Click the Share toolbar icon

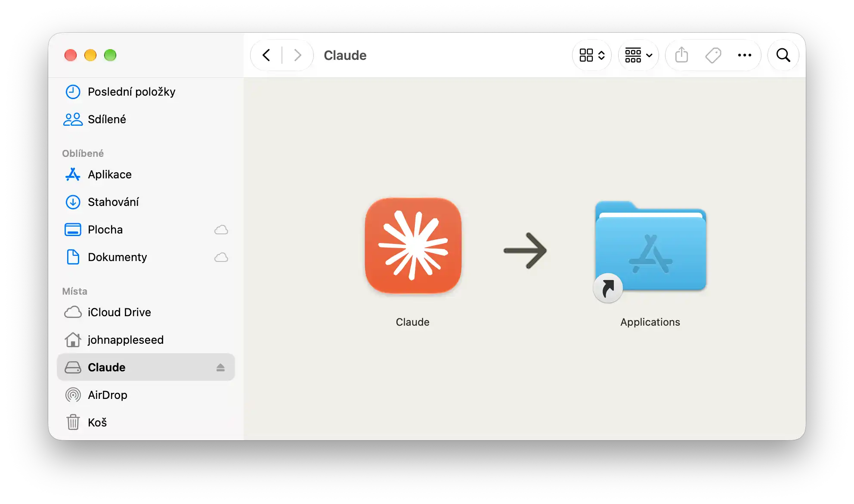pos(681,55)
